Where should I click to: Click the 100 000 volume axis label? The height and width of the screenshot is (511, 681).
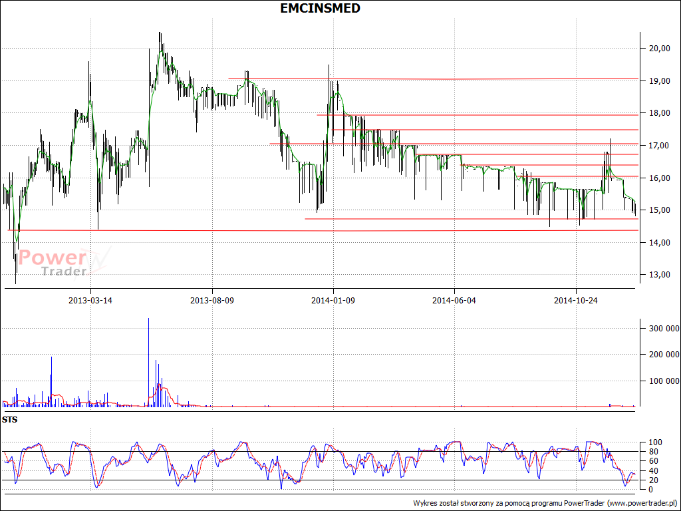click(664, 381)
